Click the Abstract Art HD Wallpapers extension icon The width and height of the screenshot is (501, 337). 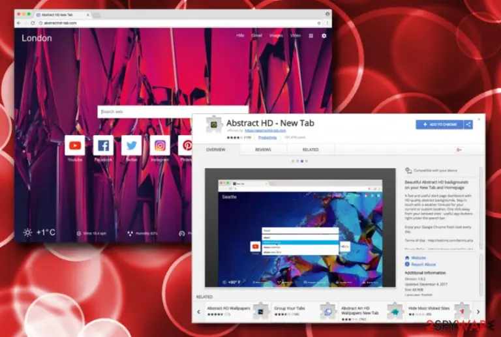[395, 311]
